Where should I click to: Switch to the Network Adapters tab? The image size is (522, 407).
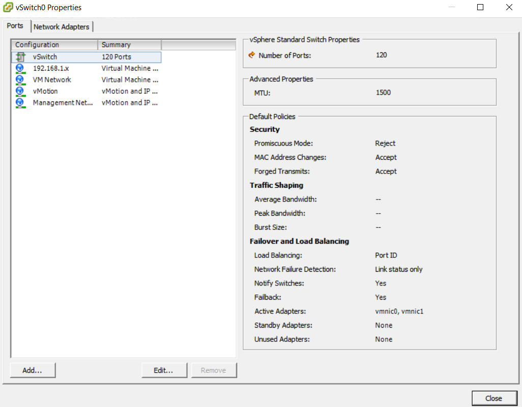62,26
